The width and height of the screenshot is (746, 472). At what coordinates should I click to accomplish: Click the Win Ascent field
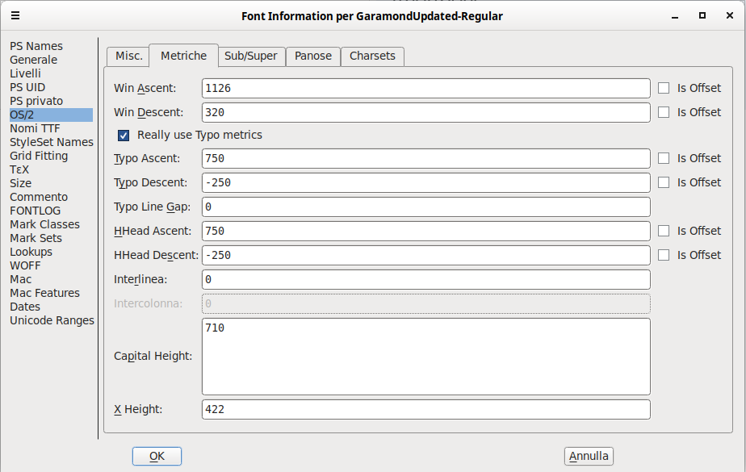425,89
